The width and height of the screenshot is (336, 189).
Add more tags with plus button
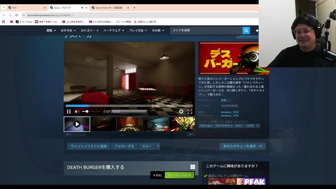pyautogui.click(x=258, y=126)
